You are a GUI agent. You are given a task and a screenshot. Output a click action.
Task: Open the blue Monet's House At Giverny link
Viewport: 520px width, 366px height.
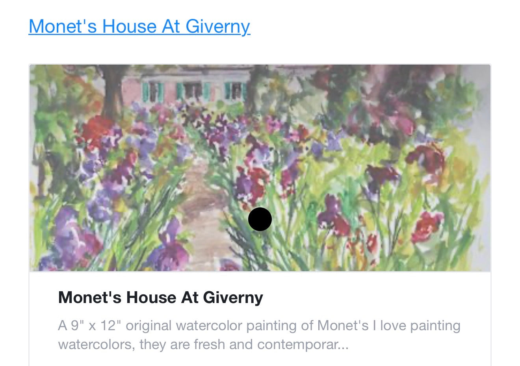click(x=139, y=27)
